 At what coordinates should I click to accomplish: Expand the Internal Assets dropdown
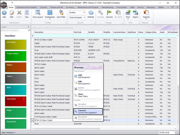click(84, 17)
